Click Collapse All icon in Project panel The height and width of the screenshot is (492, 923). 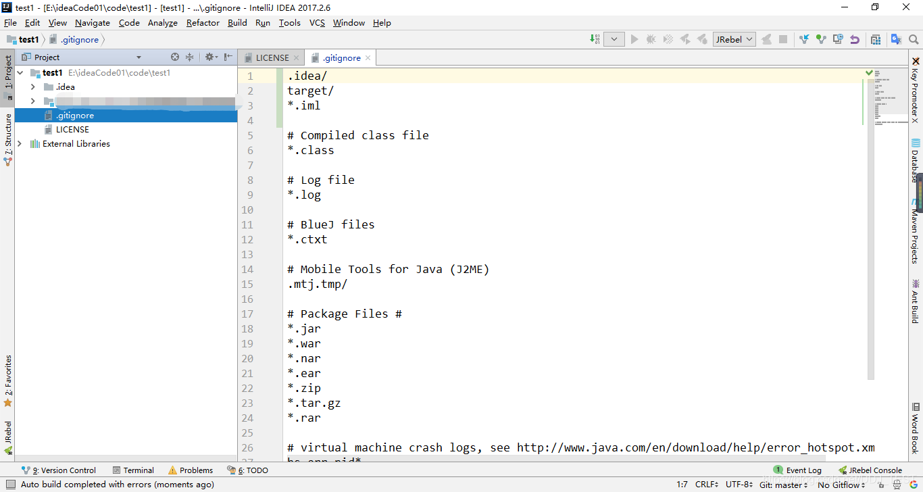tap(190, 57)
